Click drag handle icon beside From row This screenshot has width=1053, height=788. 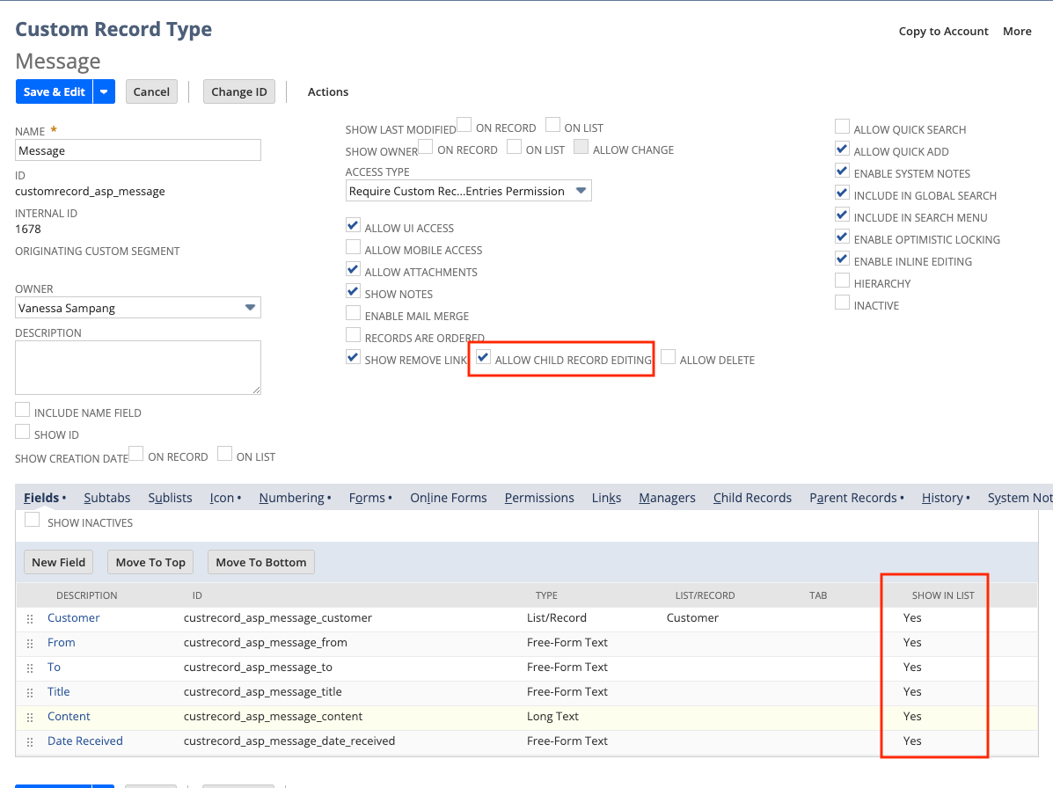30,644
